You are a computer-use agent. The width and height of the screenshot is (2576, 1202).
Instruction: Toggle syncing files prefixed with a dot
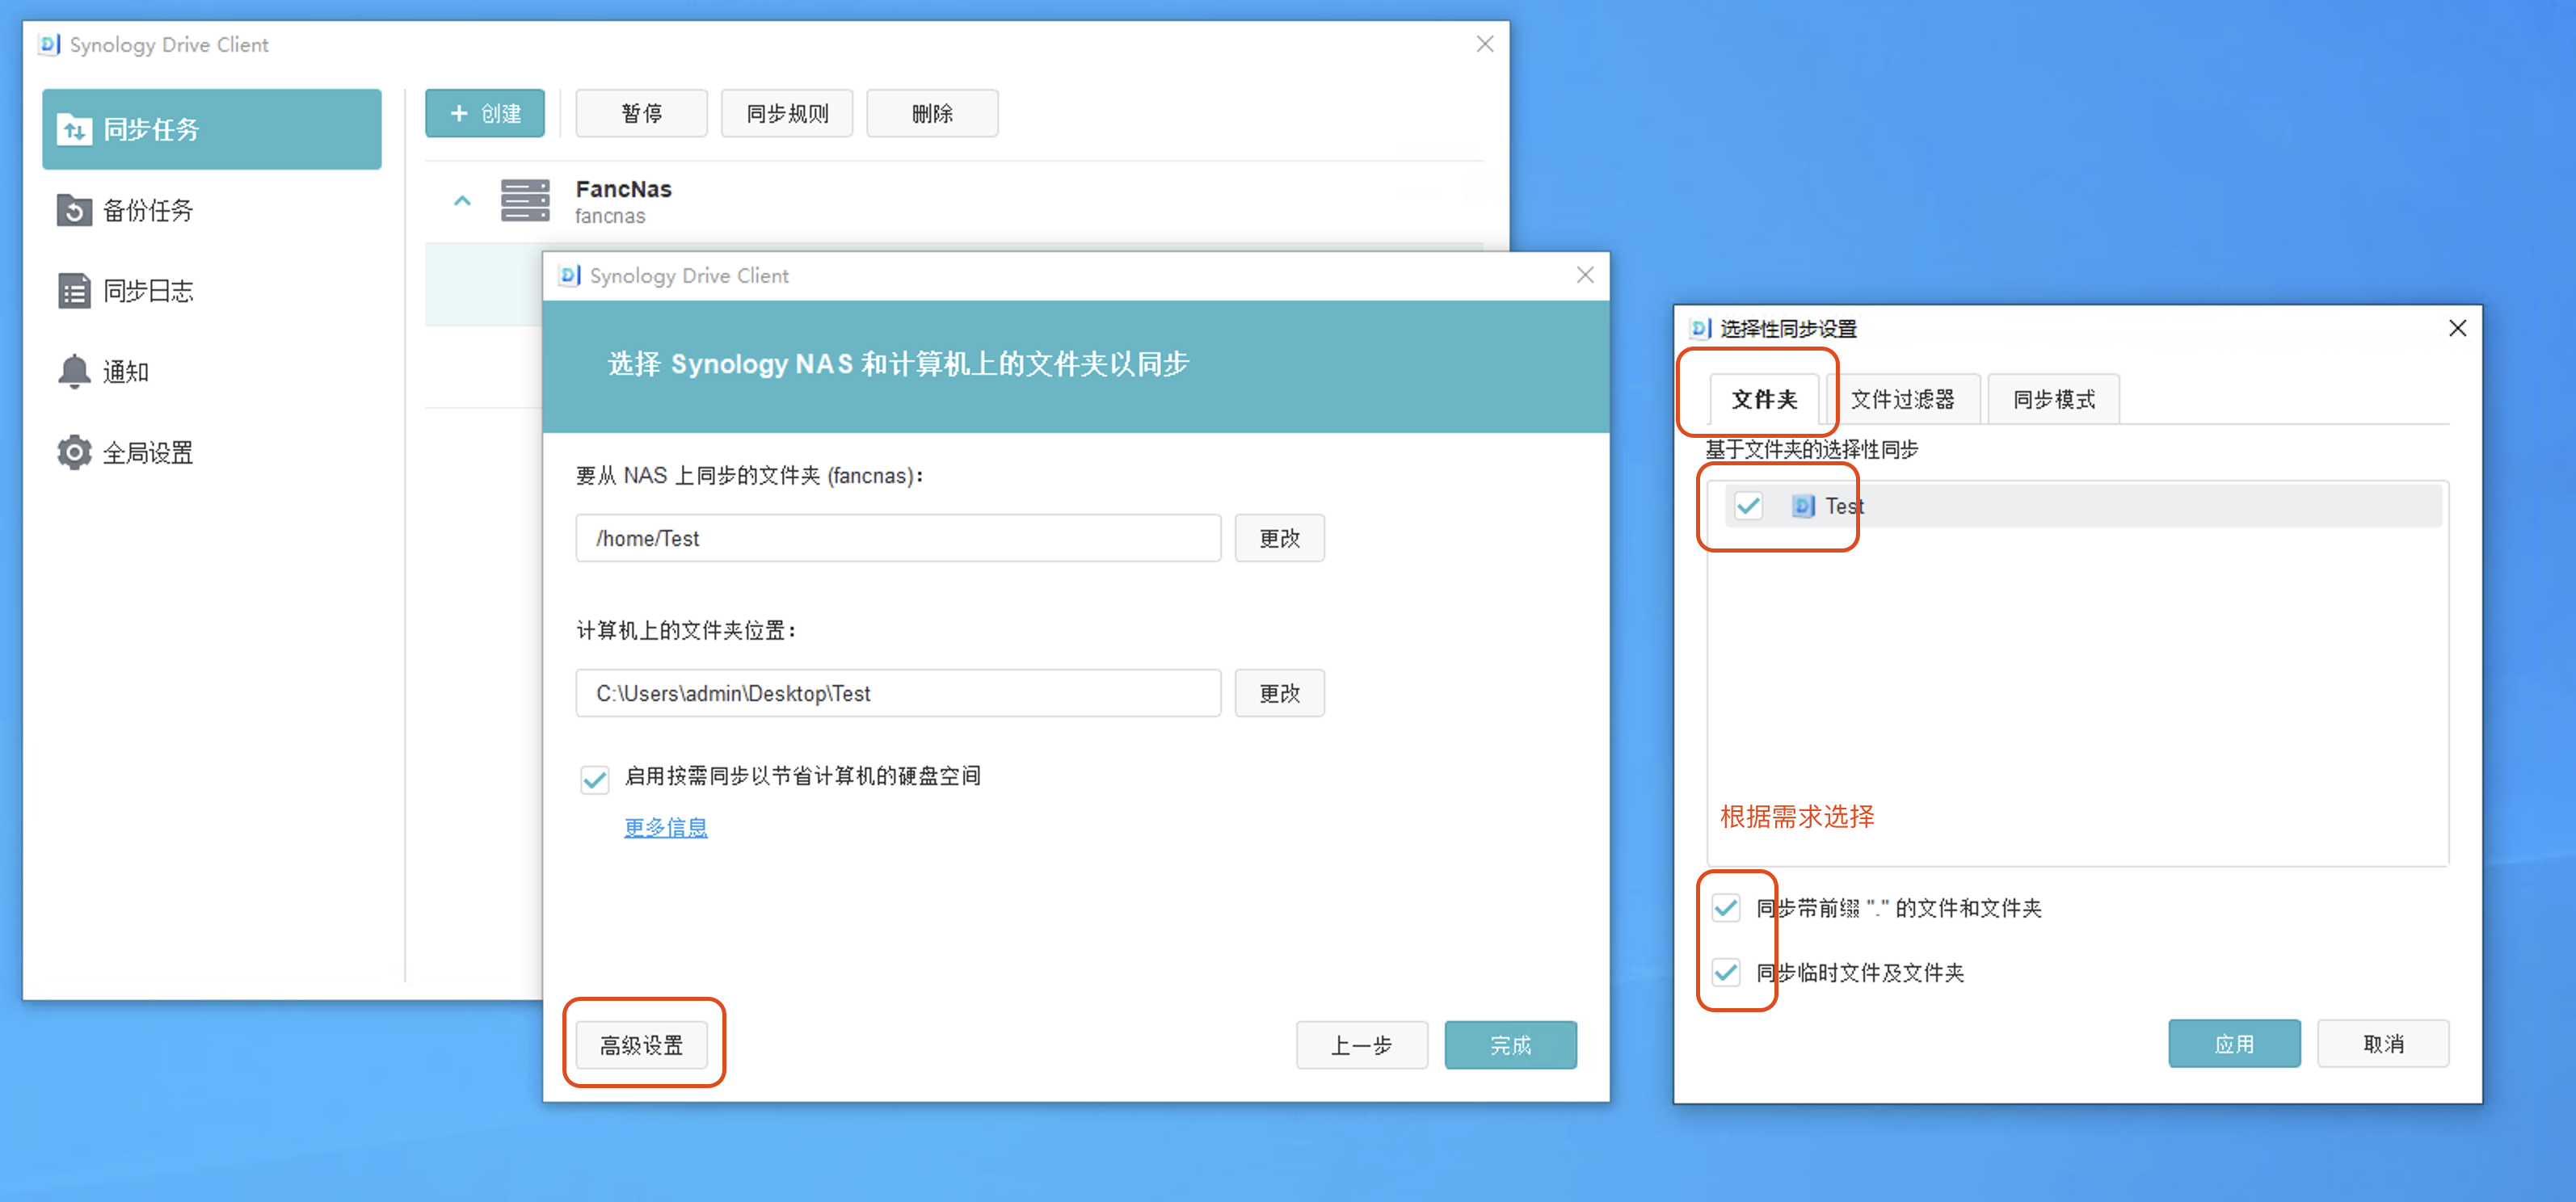1726,908
